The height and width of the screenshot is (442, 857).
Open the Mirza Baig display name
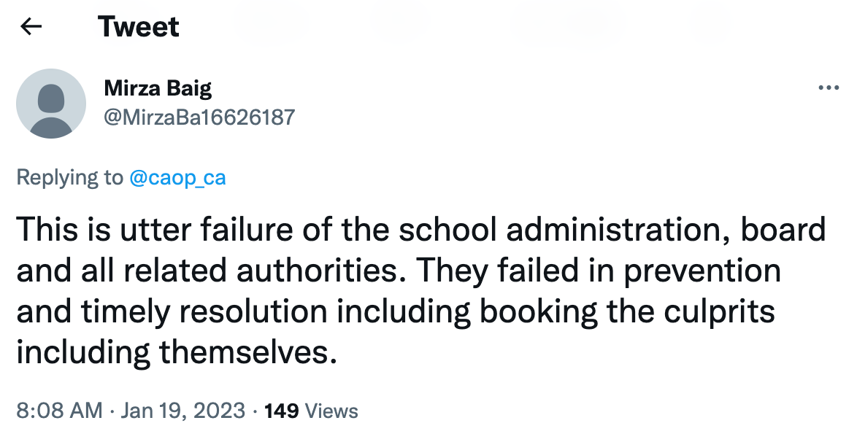click(x=158, y=88)
